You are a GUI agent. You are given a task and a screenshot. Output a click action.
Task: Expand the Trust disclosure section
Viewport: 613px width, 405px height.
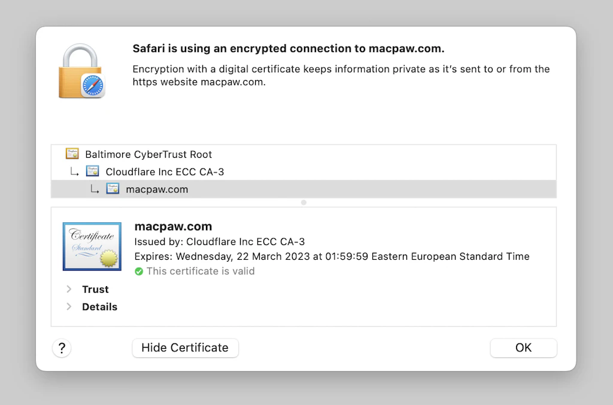pyautogui.click(x=69, y=289)
